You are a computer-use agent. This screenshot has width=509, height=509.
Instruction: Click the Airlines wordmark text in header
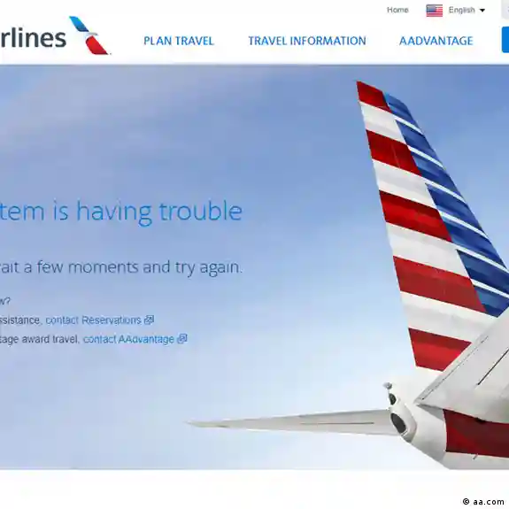click(x=33, y=38)
